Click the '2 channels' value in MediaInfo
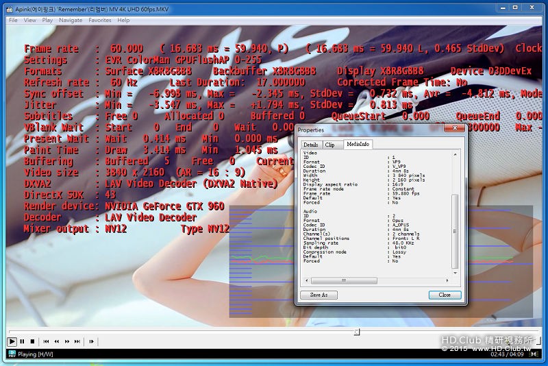This screenshot has width=548, height=366. pyautogui.click(x=406, y=234)
